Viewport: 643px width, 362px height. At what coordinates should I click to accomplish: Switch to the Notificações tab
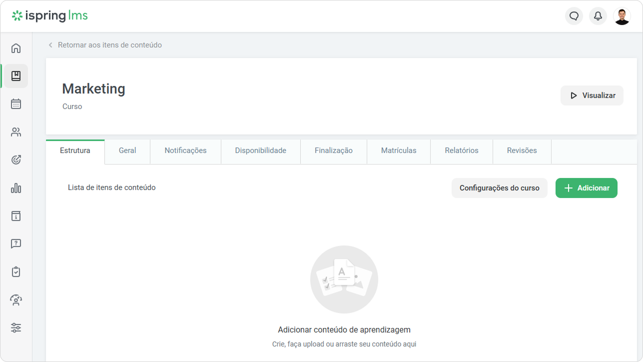pyautogui.click(x=185, y=150)
